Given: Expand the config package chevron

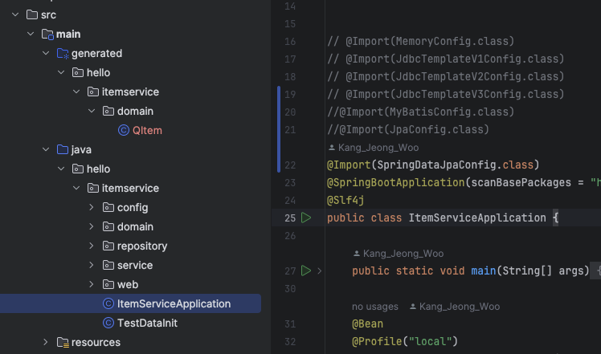Looking at the screenshot, I should 92,207.
